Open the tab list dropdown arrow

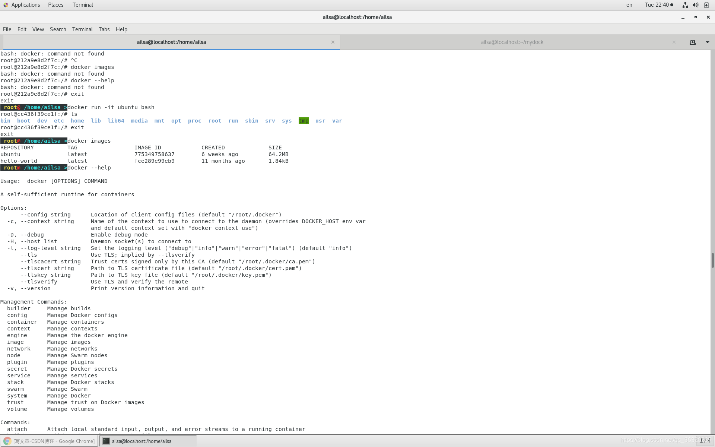707,42
